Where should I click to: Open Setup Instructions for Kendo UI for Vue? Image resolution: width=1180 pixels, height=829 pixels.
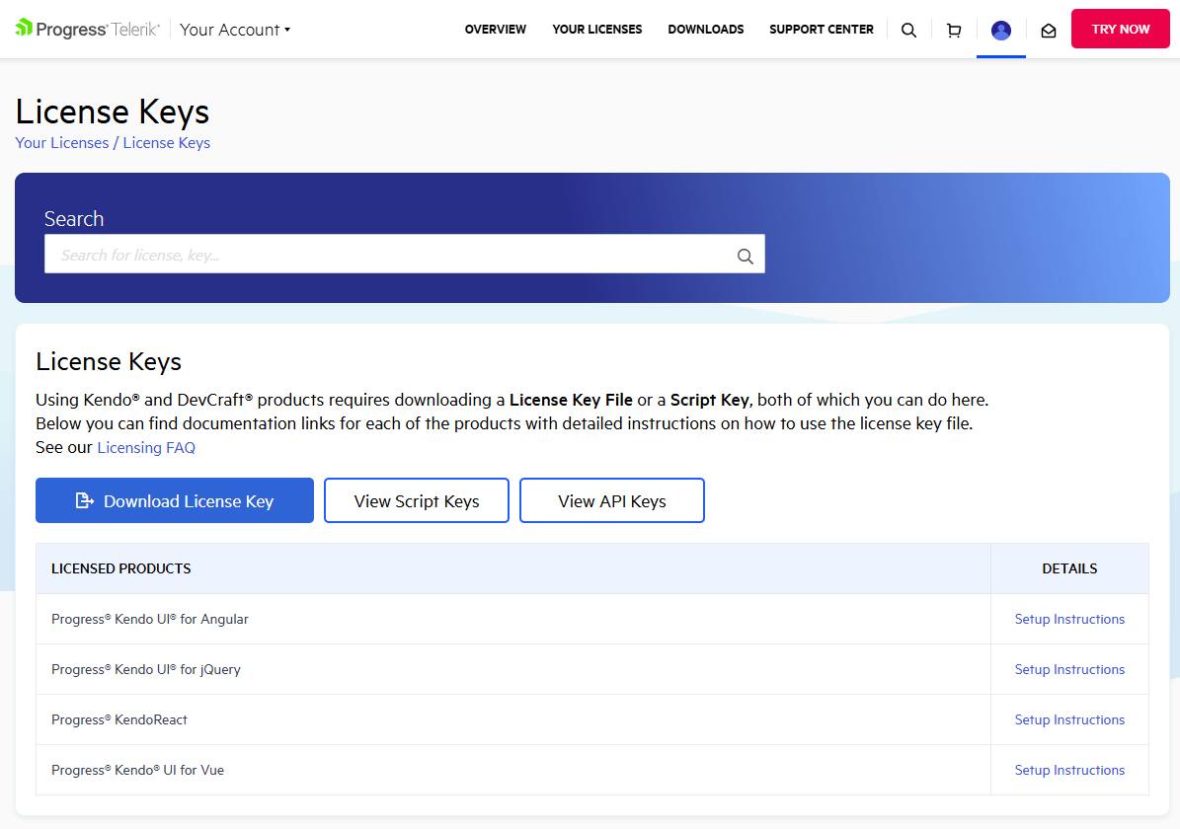point(1069,771)
